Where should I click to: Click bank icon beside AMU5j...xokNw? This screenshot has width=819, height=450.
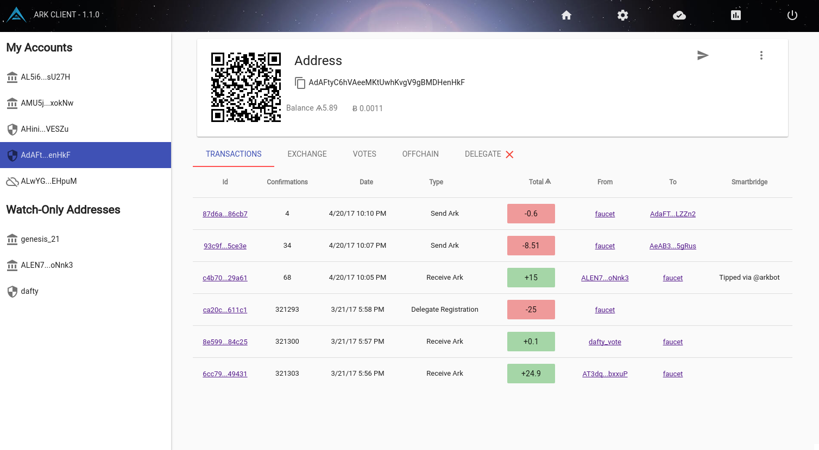(12, 103)
